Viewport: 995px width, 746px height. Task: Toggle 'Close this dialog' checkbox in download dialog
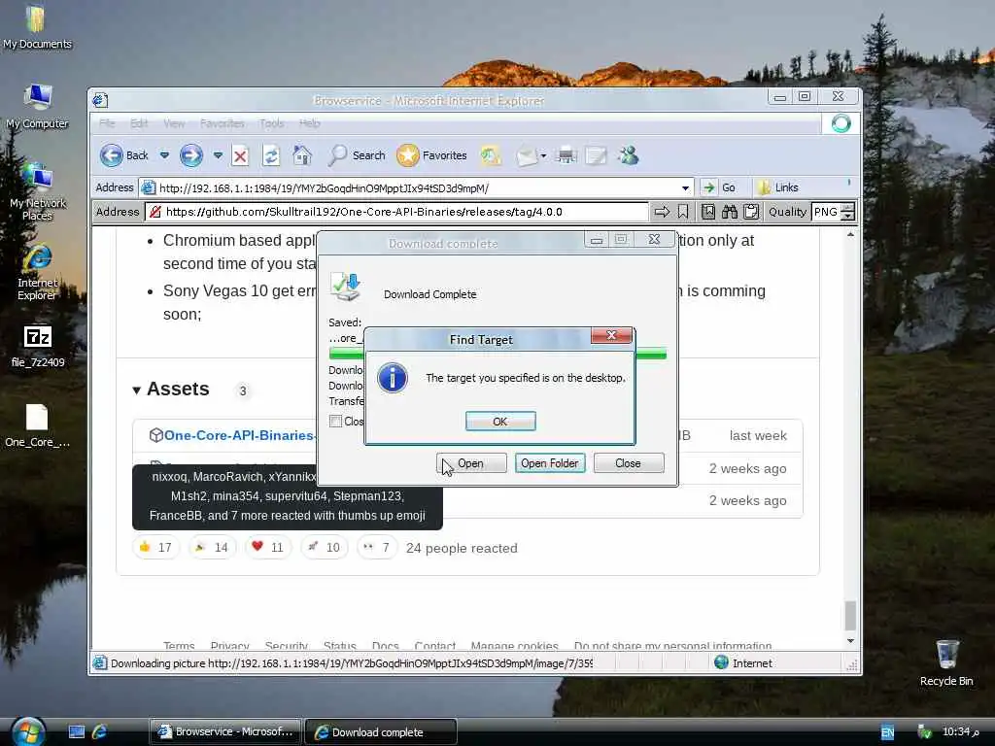(x=335, y=422)
